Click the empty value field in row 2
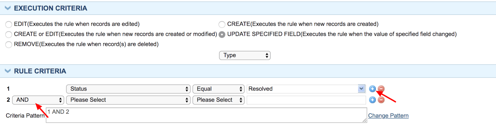Screen dimensions: 496x132 coord(306,100)
